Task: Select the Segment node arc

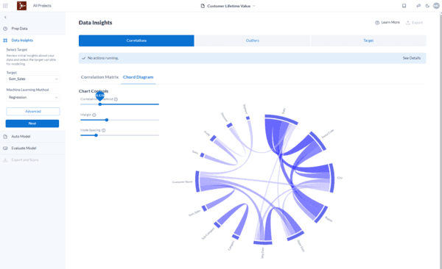Action: [248, 118]
